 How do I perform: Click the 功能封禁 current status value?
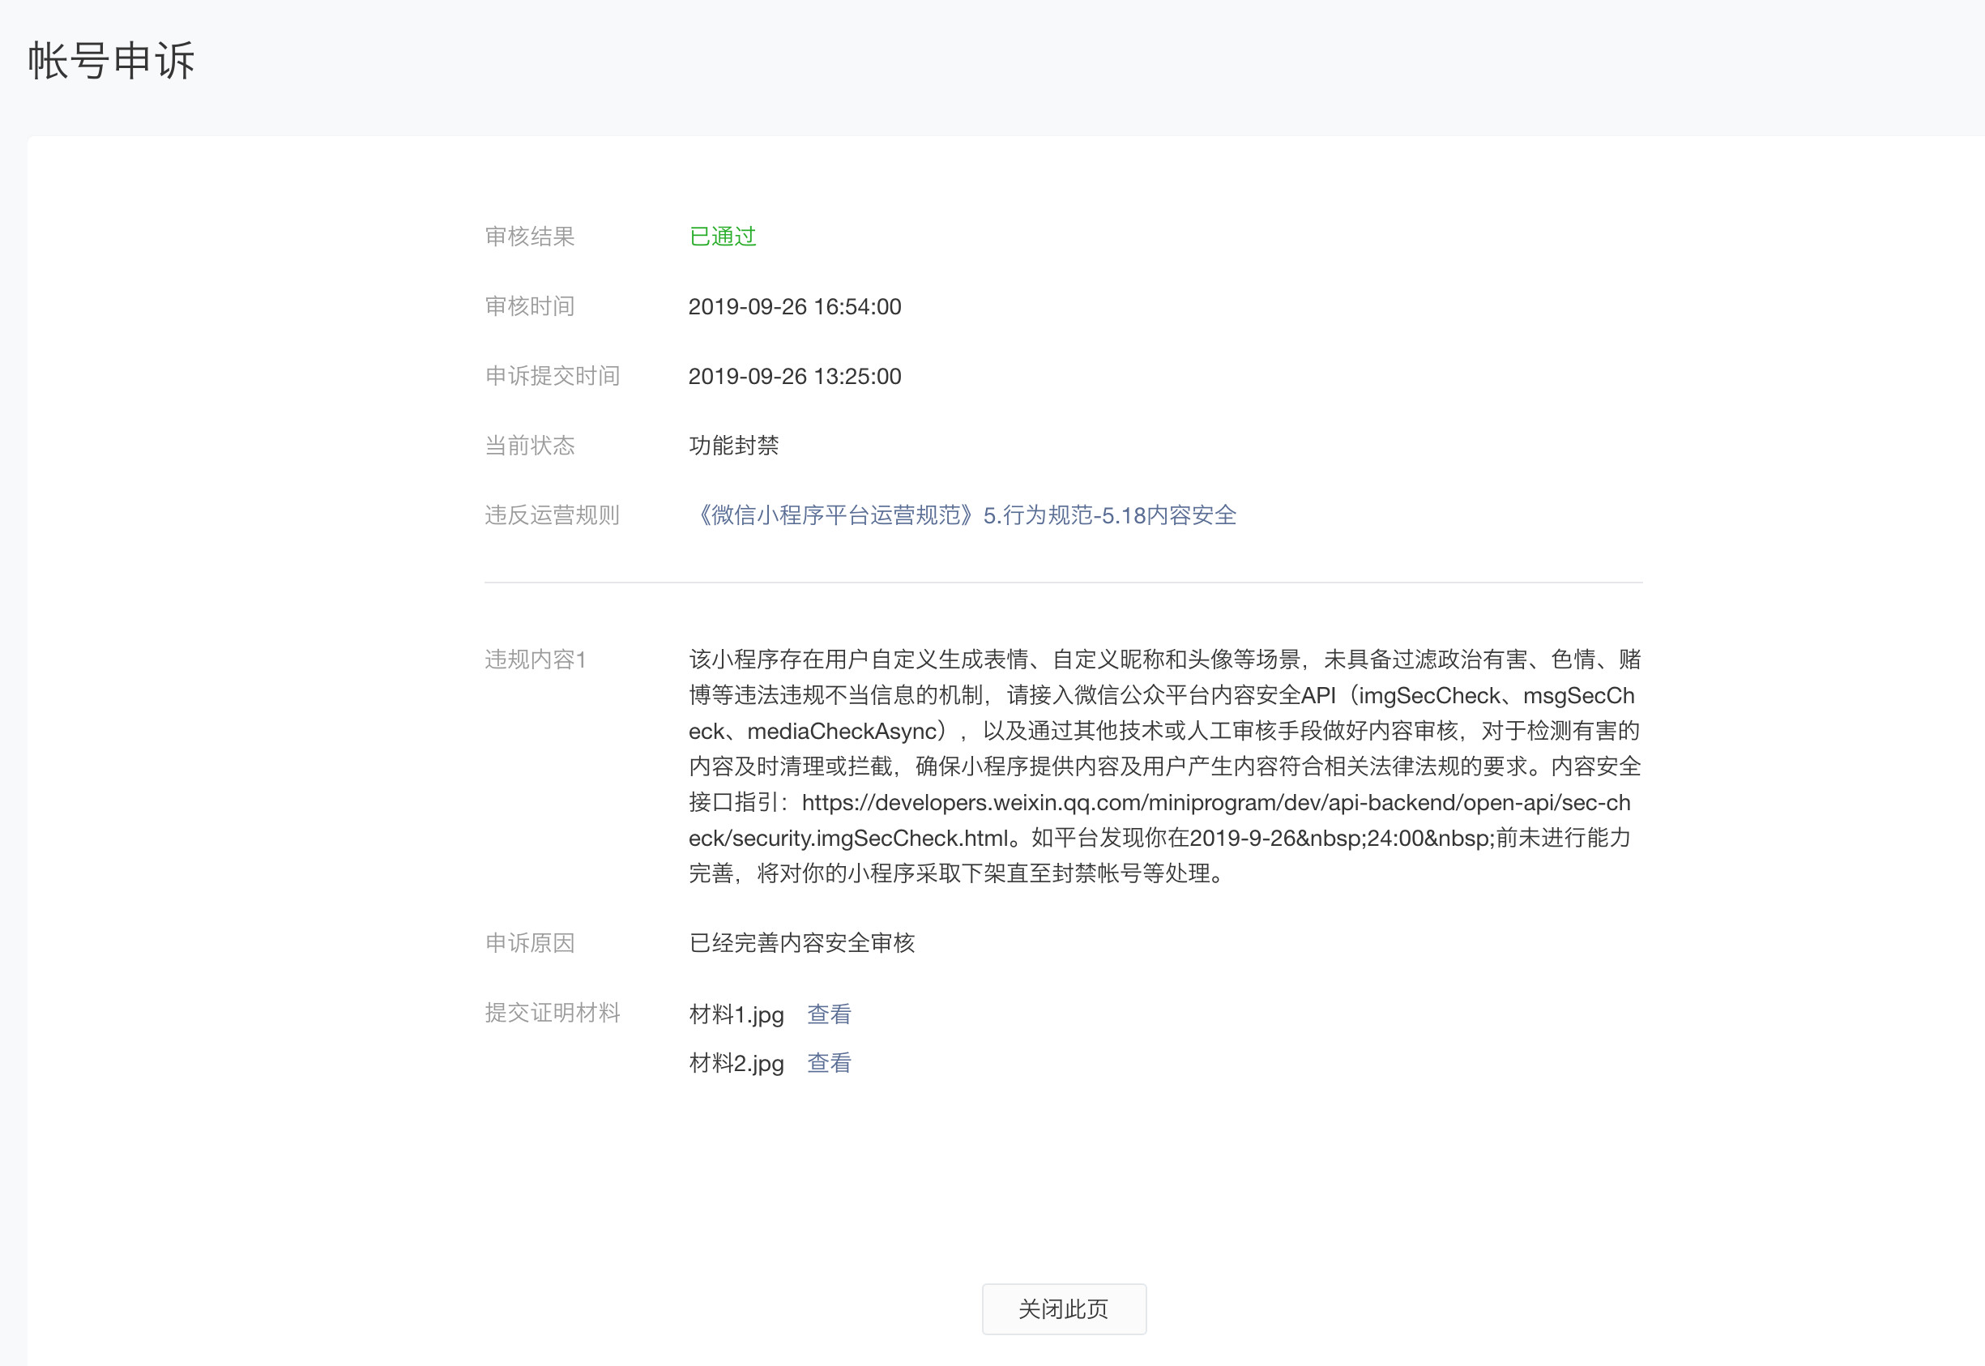[x=733, y=445]
